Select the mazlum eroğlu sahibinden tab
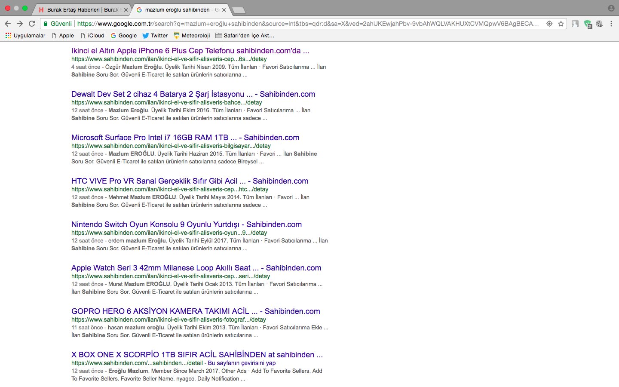619x387 pixels. (x=180, y=9)
